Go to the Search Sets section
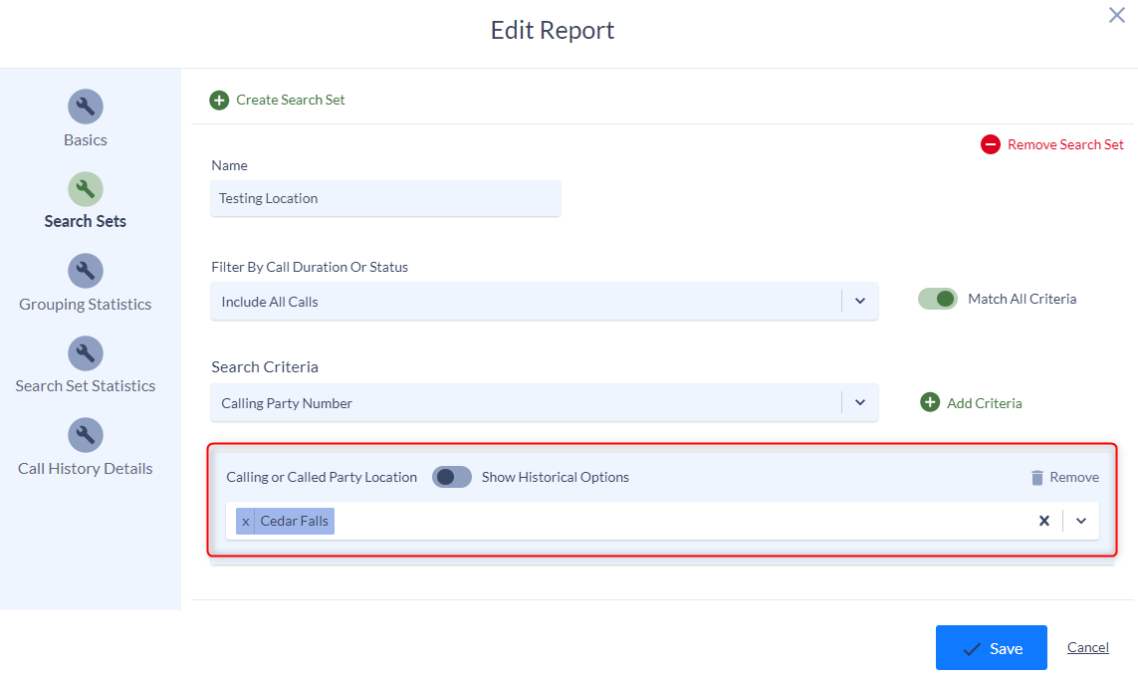1138x675 pixels. (x=85, y=220)
